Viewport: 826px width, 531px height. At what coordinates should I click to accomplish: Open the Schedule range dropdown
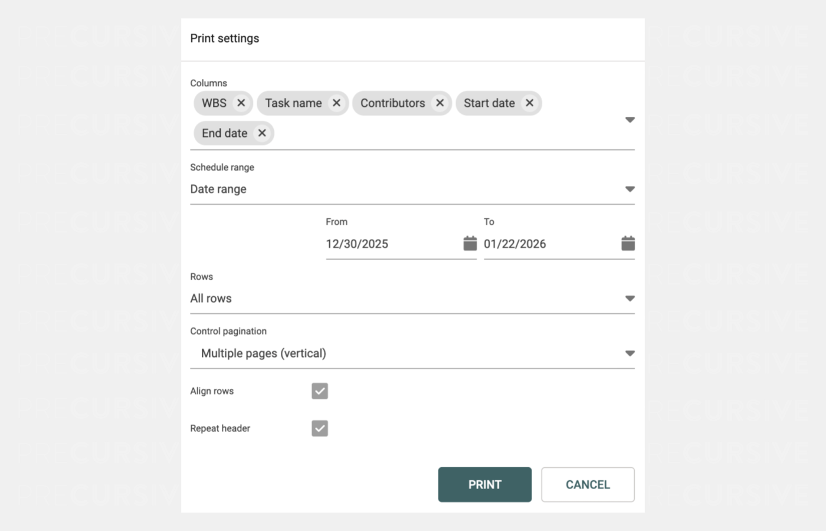click(x=630, y=189)
